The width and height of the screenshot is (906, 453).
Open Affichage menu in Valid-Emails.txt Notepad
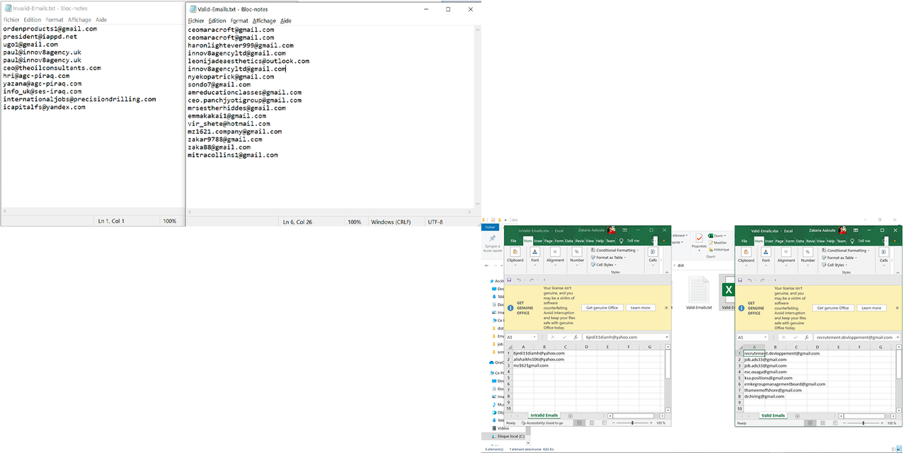[x=264, y=21]
